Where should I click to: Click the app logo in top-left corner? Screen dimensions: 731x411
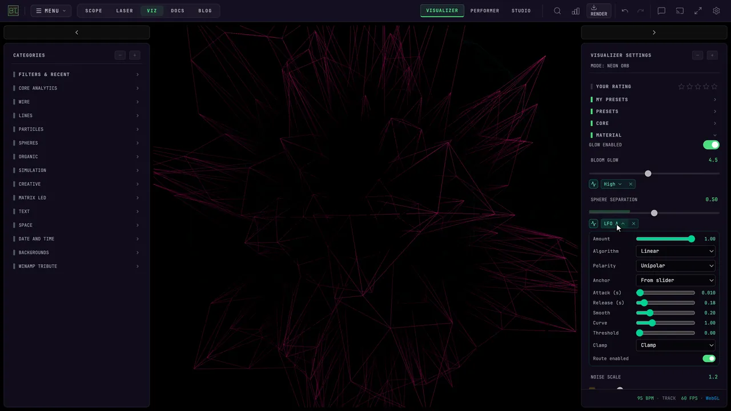tap(13, 11)
